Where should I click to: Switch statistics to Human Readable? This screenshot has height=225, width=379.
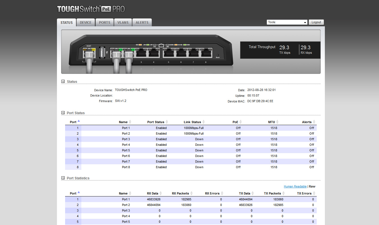point(295,186)
